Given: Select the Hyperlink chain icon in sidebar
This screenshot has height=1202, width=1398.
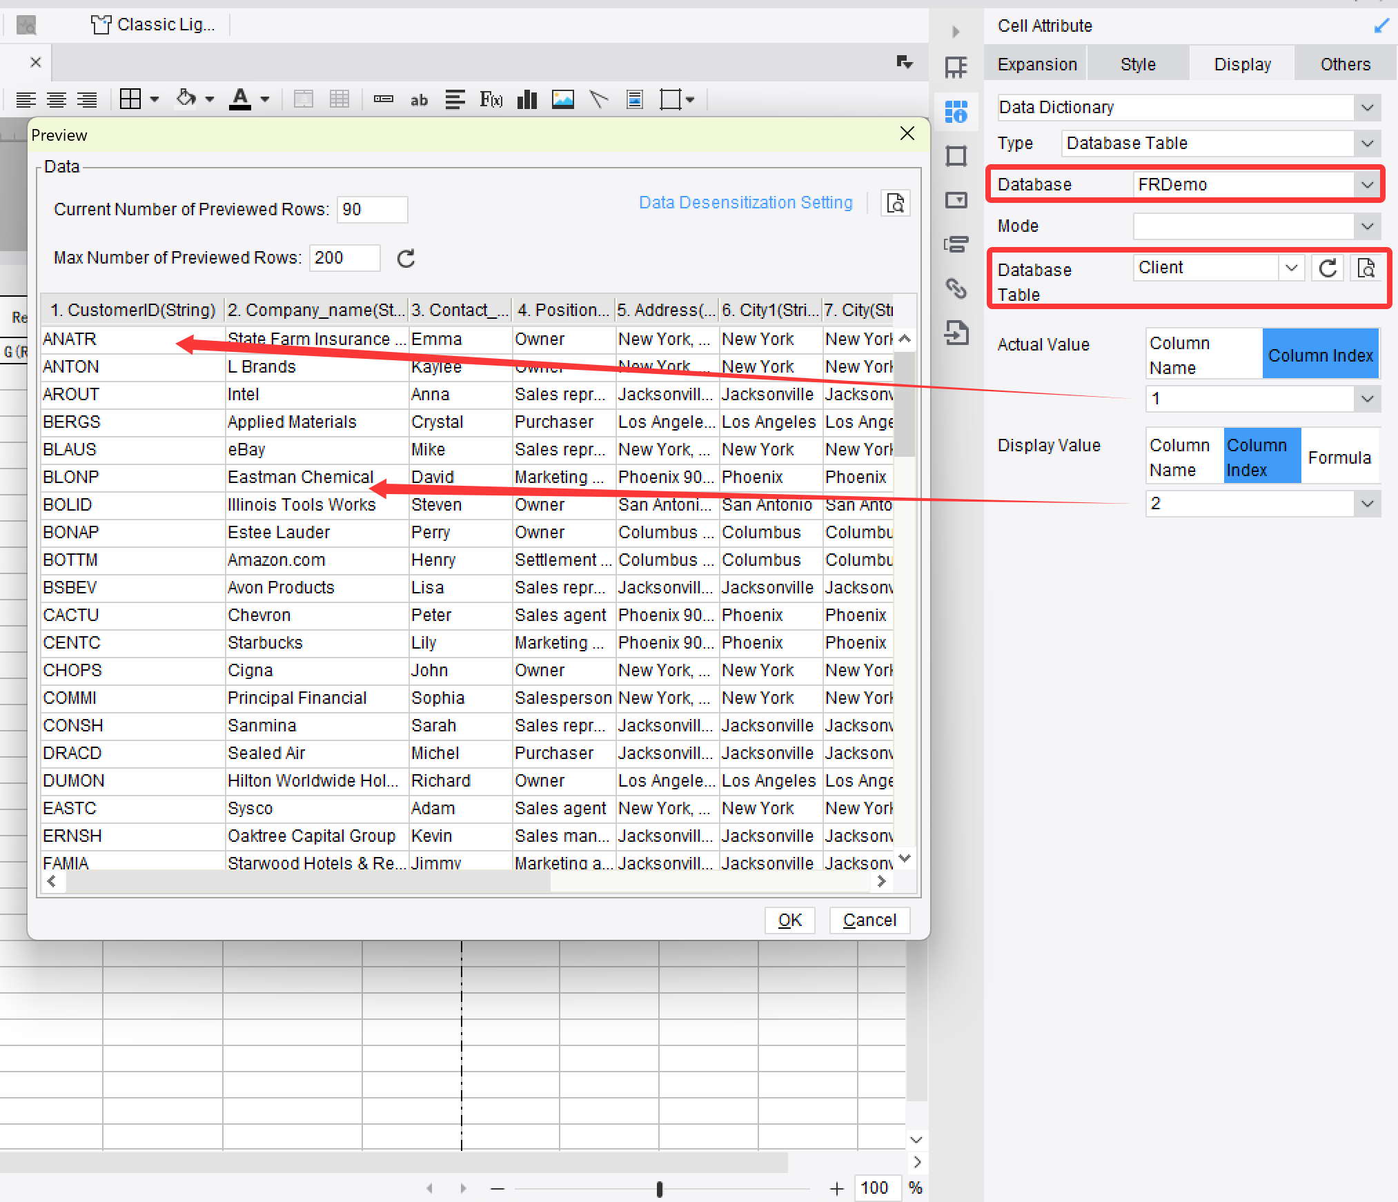Looking at the screenshot, I should (x=956, y=289).
